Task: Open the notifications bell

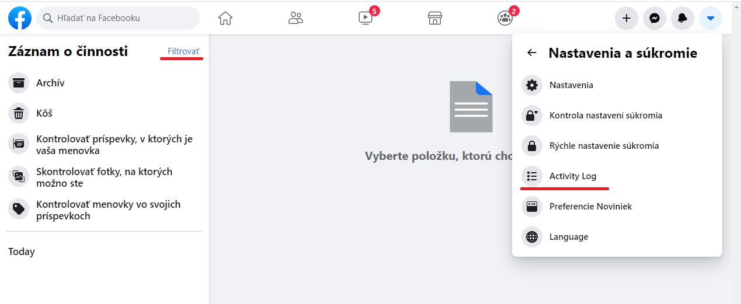Action: click(x=683, y=18)
